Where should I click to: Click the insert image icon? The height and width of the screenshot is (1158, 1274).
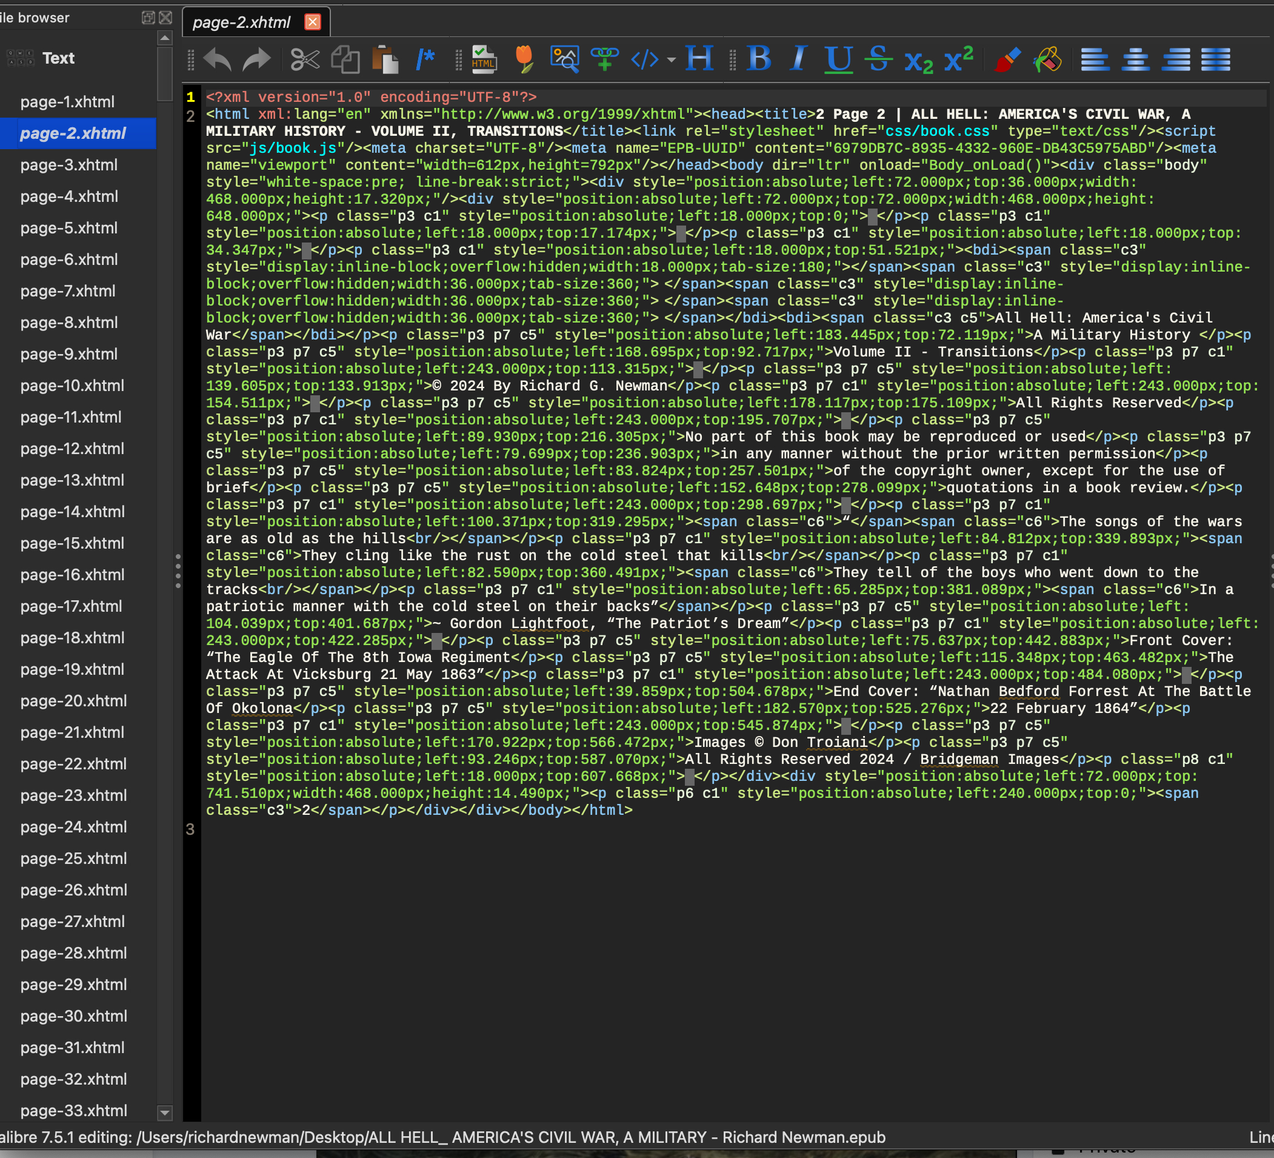(564, 60)
